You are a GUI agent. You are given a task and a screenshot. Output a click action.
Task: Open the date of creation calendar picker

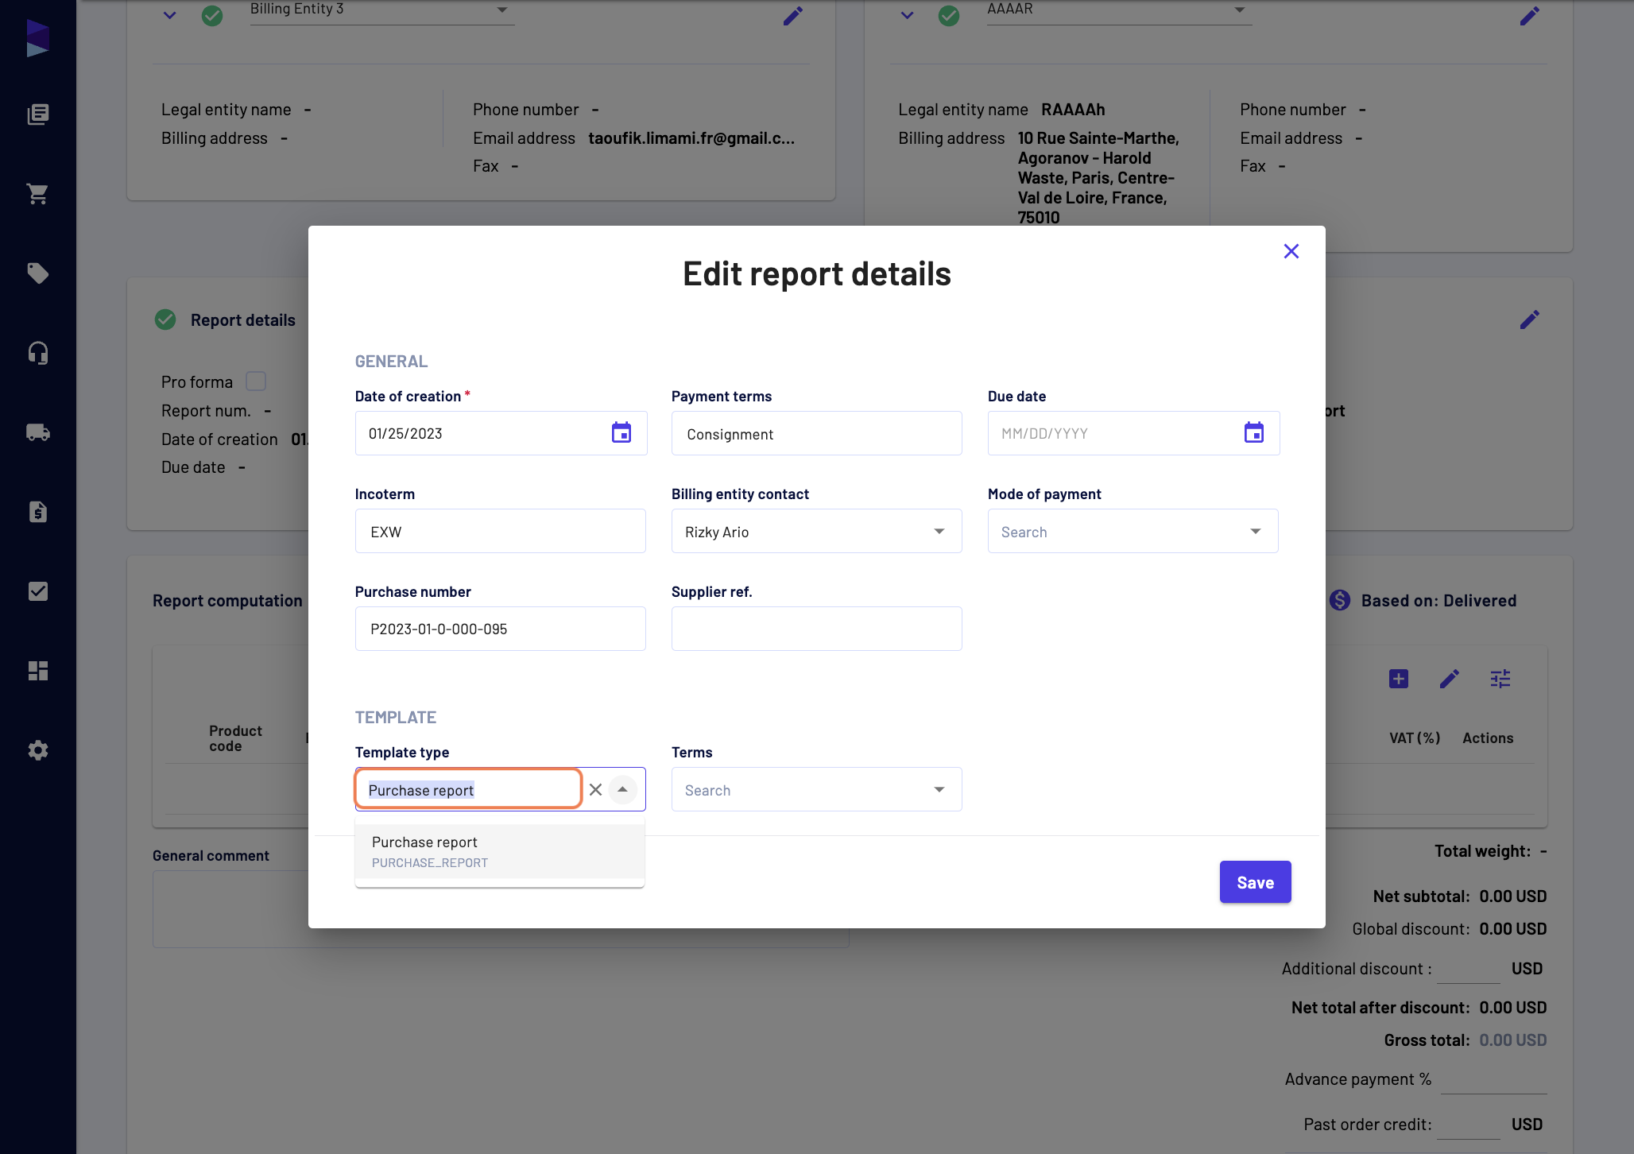621,433
